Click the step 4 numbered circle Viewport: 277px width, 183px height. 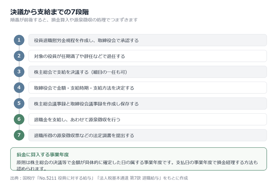pos(19,88)
